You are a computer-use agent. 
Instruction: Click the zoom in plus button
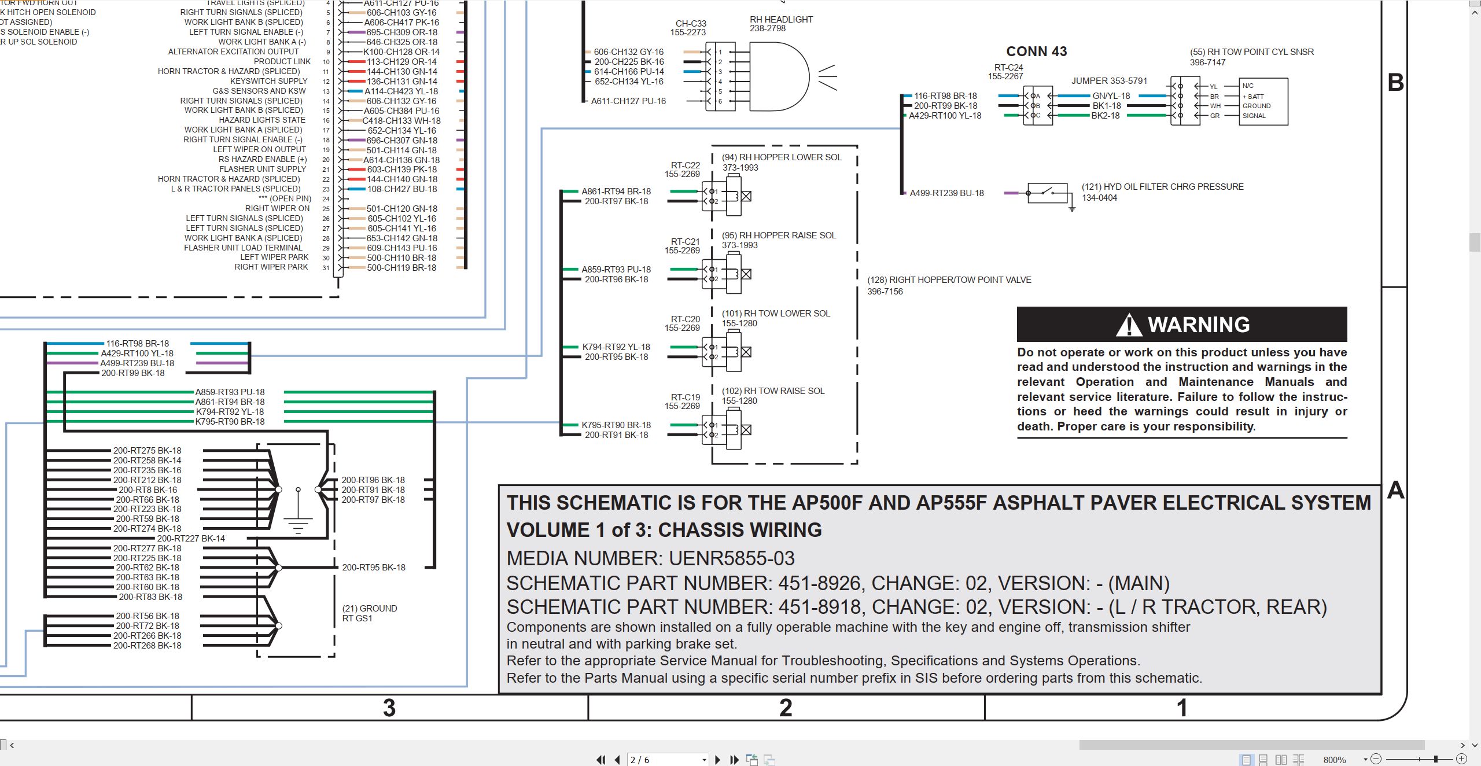tap(1461, 759)
